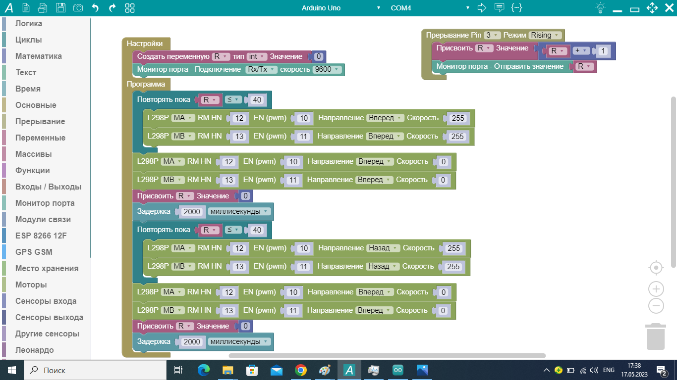This screenshot has width=677, height=380.
Task: Click the variable value 0 field in Настройки
Action: pos(319,57)
